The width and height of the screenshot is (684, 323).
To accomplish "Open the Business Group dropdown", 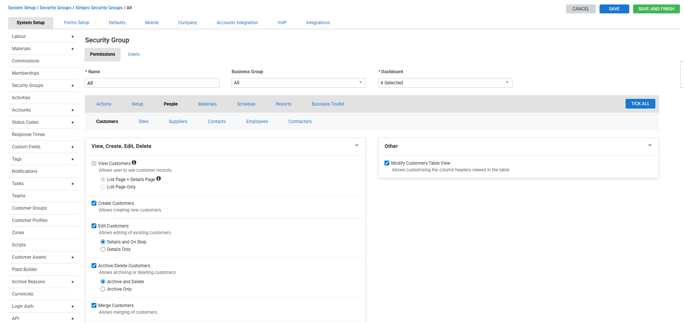I will pos(298,83).
